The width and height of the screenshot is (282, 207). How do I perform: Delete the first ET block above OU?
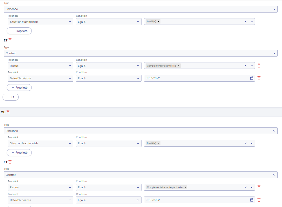click(10, 40)
